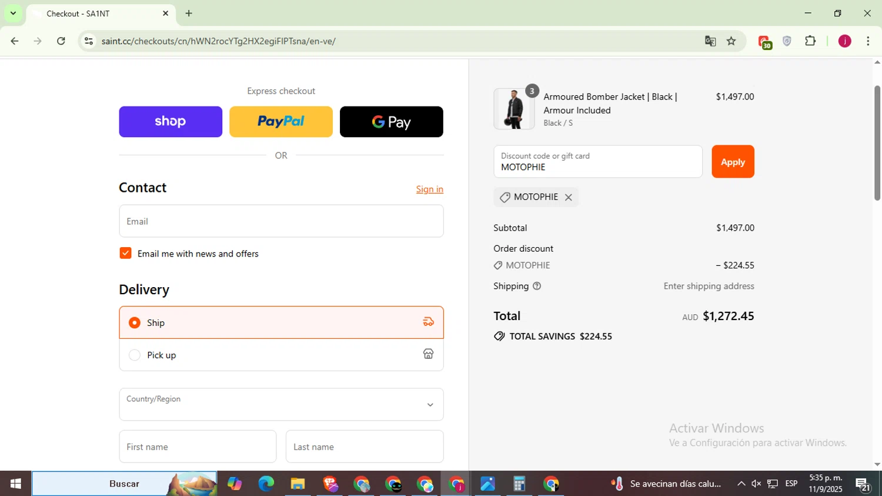Open a new browser tab
The image size is (882, 496).
(x=189, y=13)
